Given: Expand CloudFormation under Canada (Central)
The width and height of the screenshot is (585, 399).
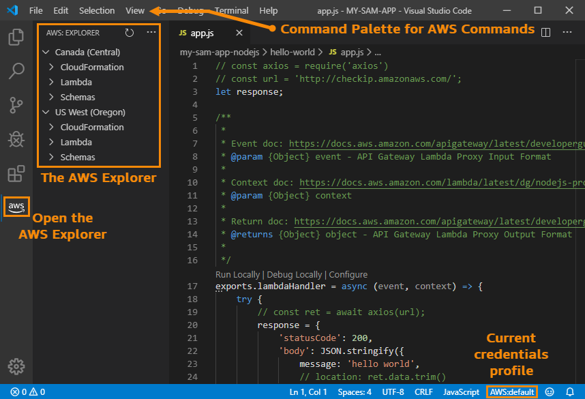Looking at the screenshot, I should coord(52,68).
